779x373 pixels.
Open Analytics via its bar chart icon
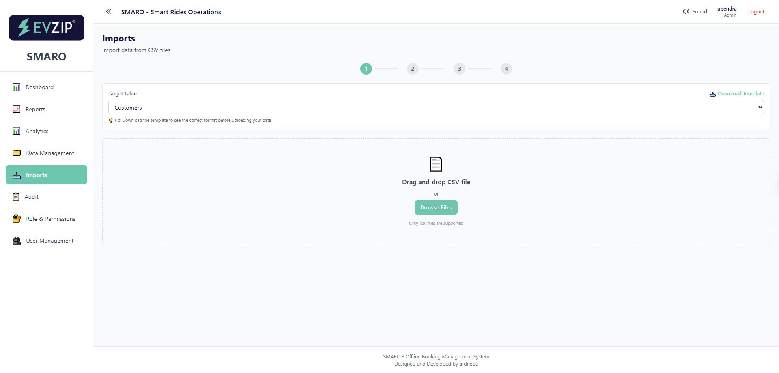(x=16, y=131)
